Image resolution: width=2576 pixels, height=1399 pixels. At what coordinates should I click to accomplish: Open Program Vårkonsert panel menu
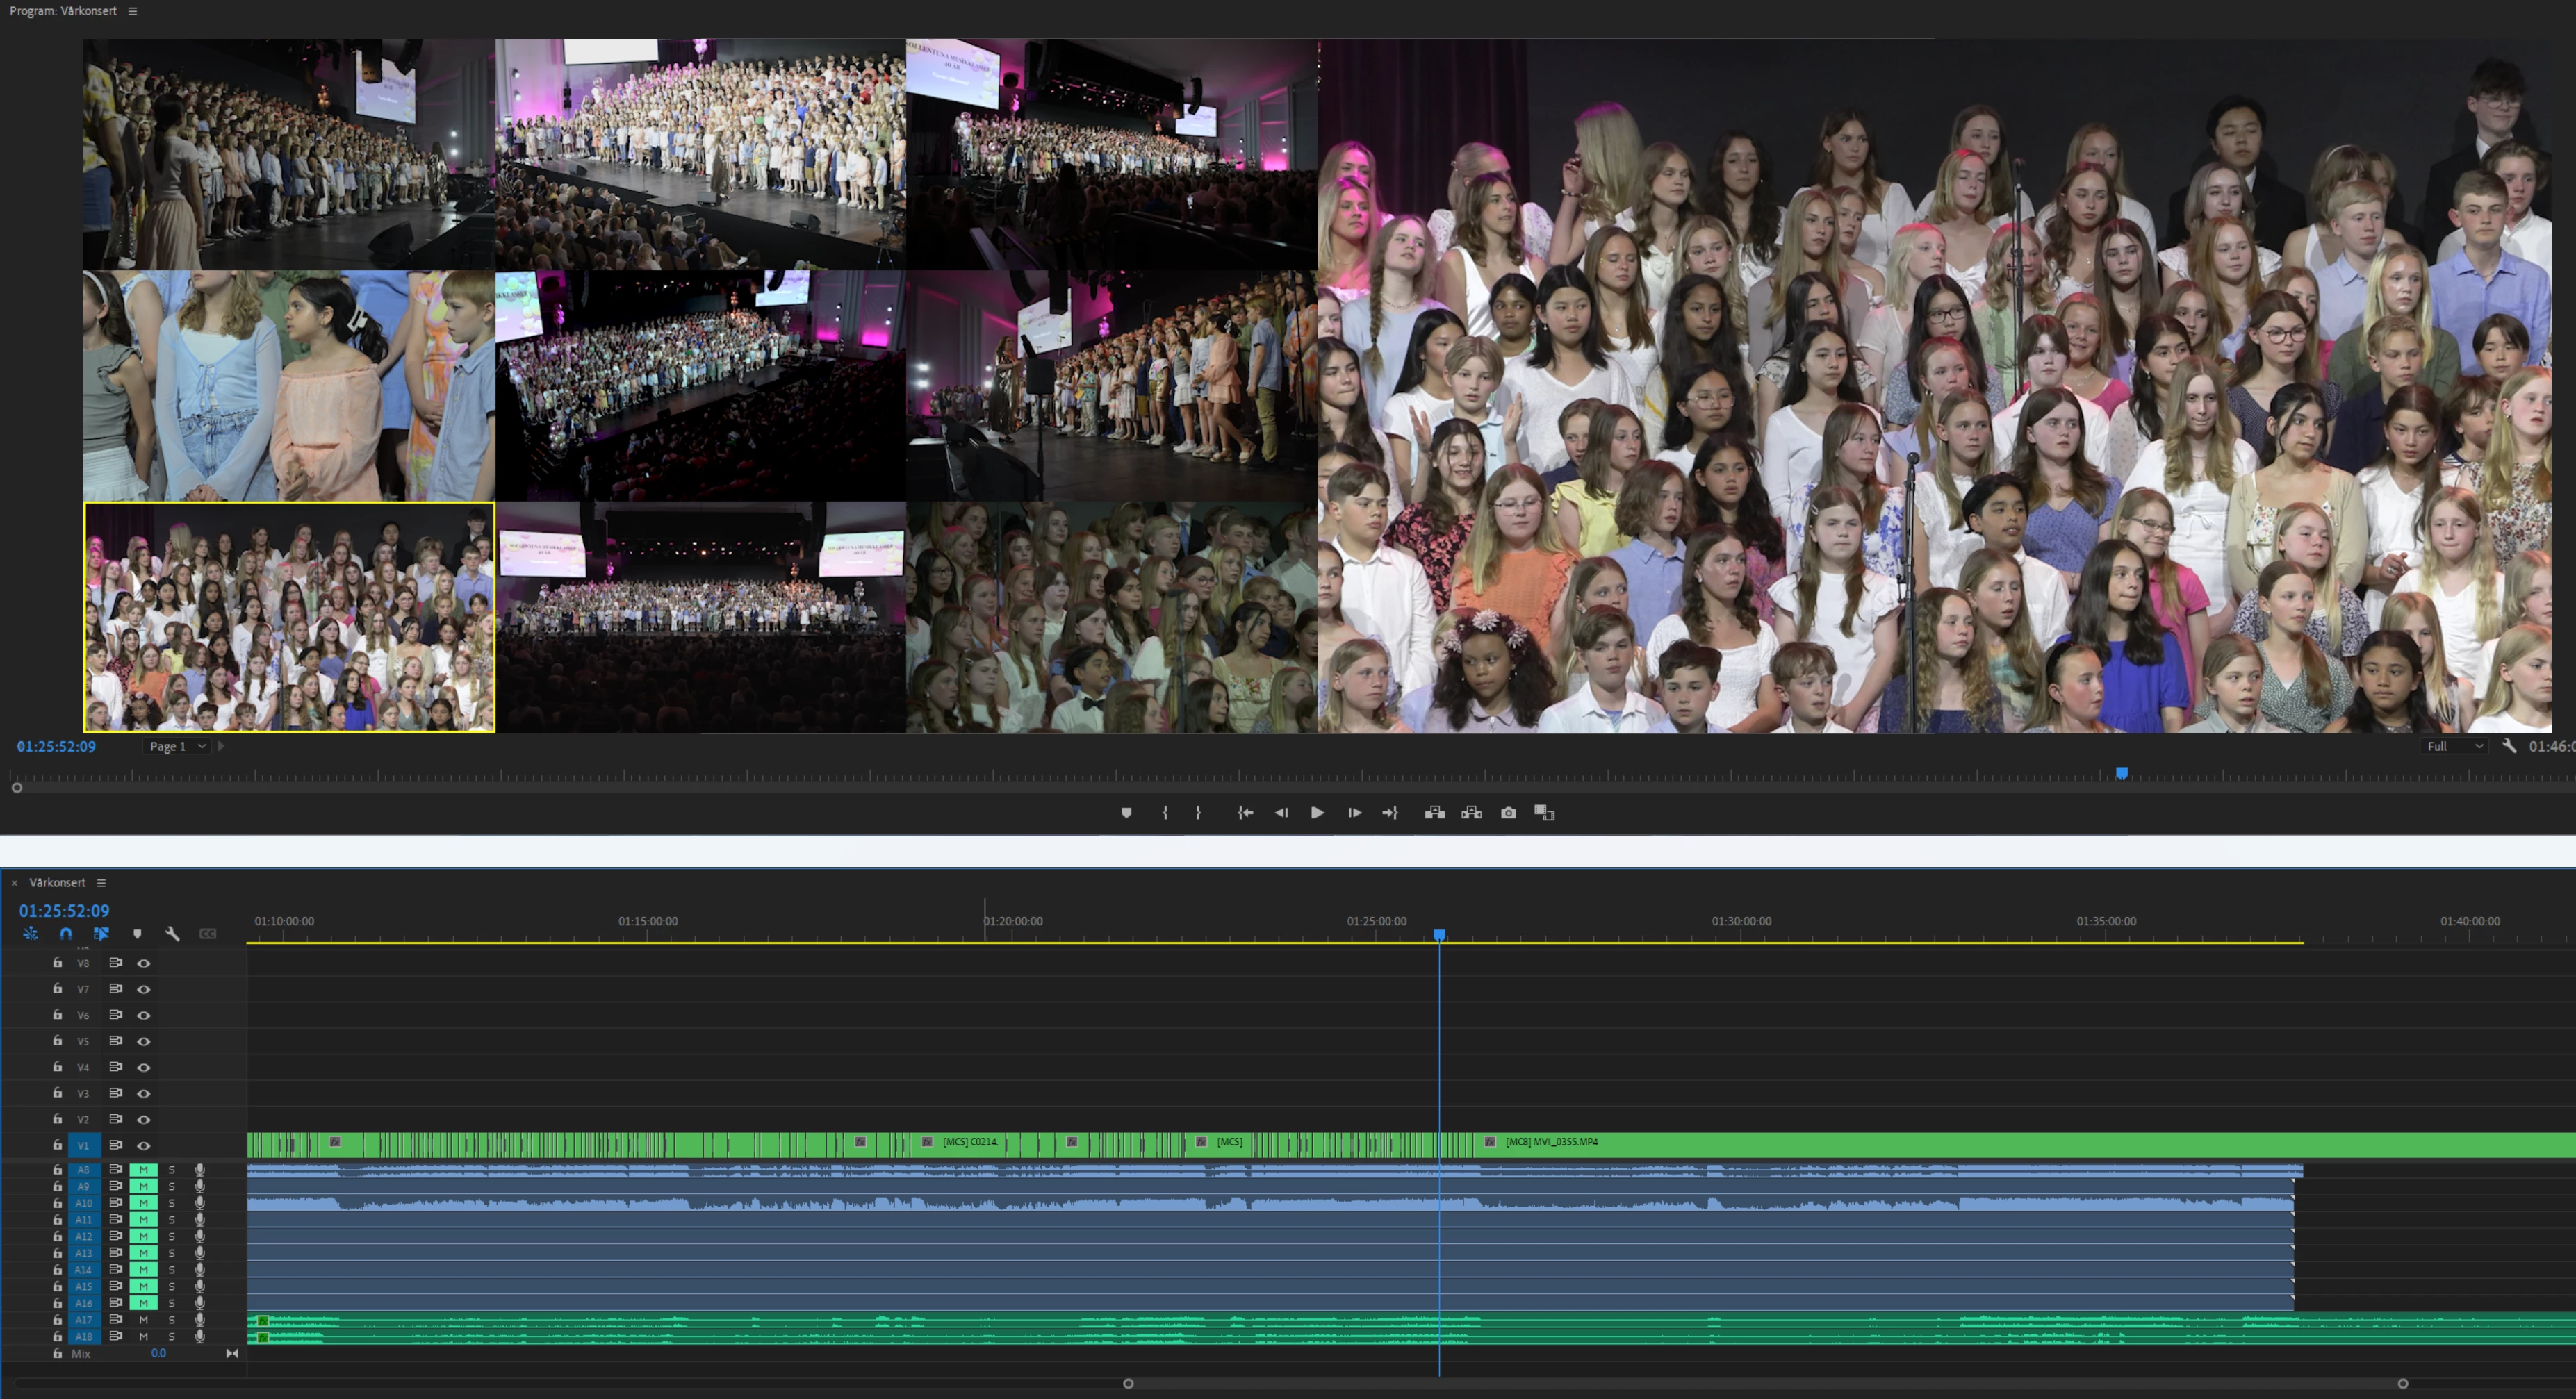coord(132,11)
